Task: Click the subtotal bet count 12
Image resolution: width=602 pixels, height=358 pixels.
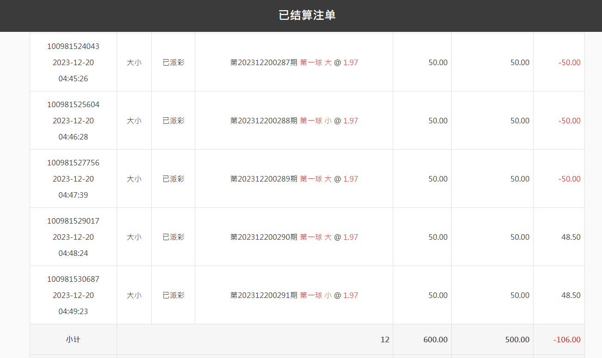Action: (385, 340)
